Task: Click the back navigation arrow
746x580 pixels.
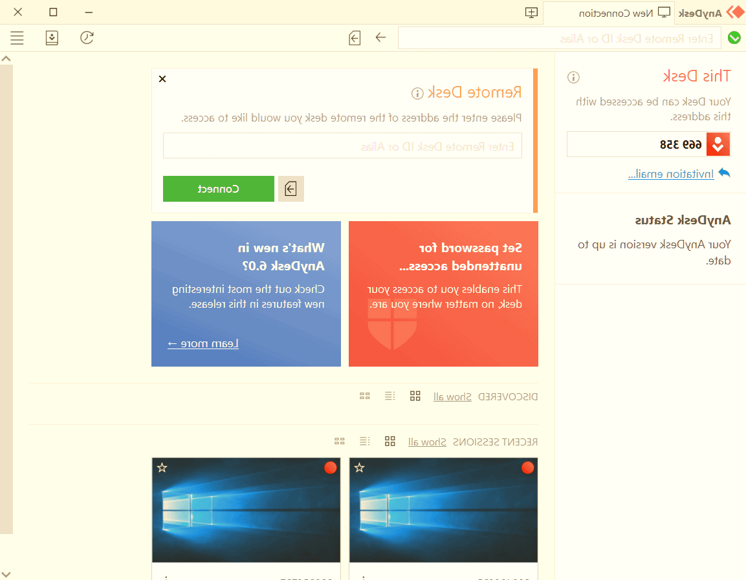Action: click(x=380, y=38)
